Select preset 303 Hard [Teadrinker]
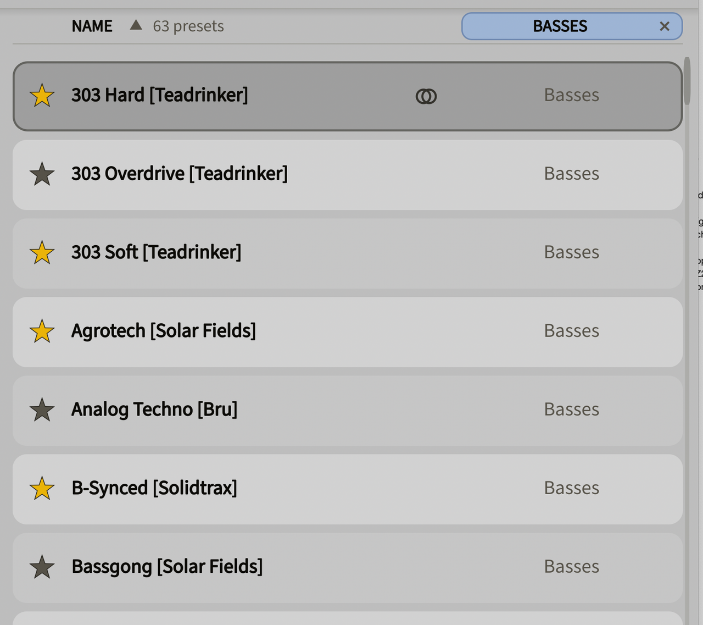This screenshot has width=703, height=625. tap(348, 96)
